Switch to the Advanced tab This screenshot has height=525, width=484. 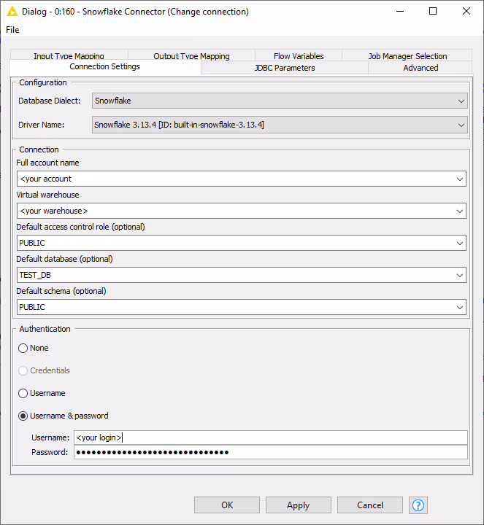(420, 68)
